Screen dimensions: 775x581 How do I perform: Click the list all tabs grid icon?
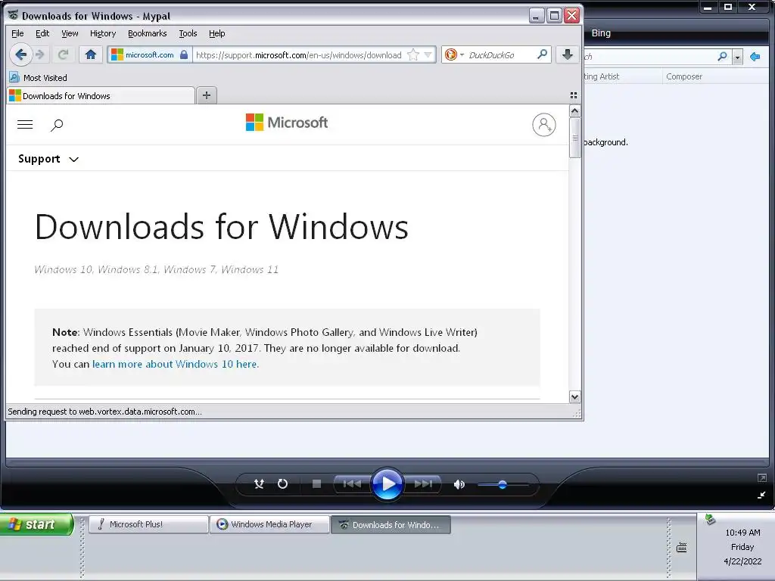tap(574, 95)
